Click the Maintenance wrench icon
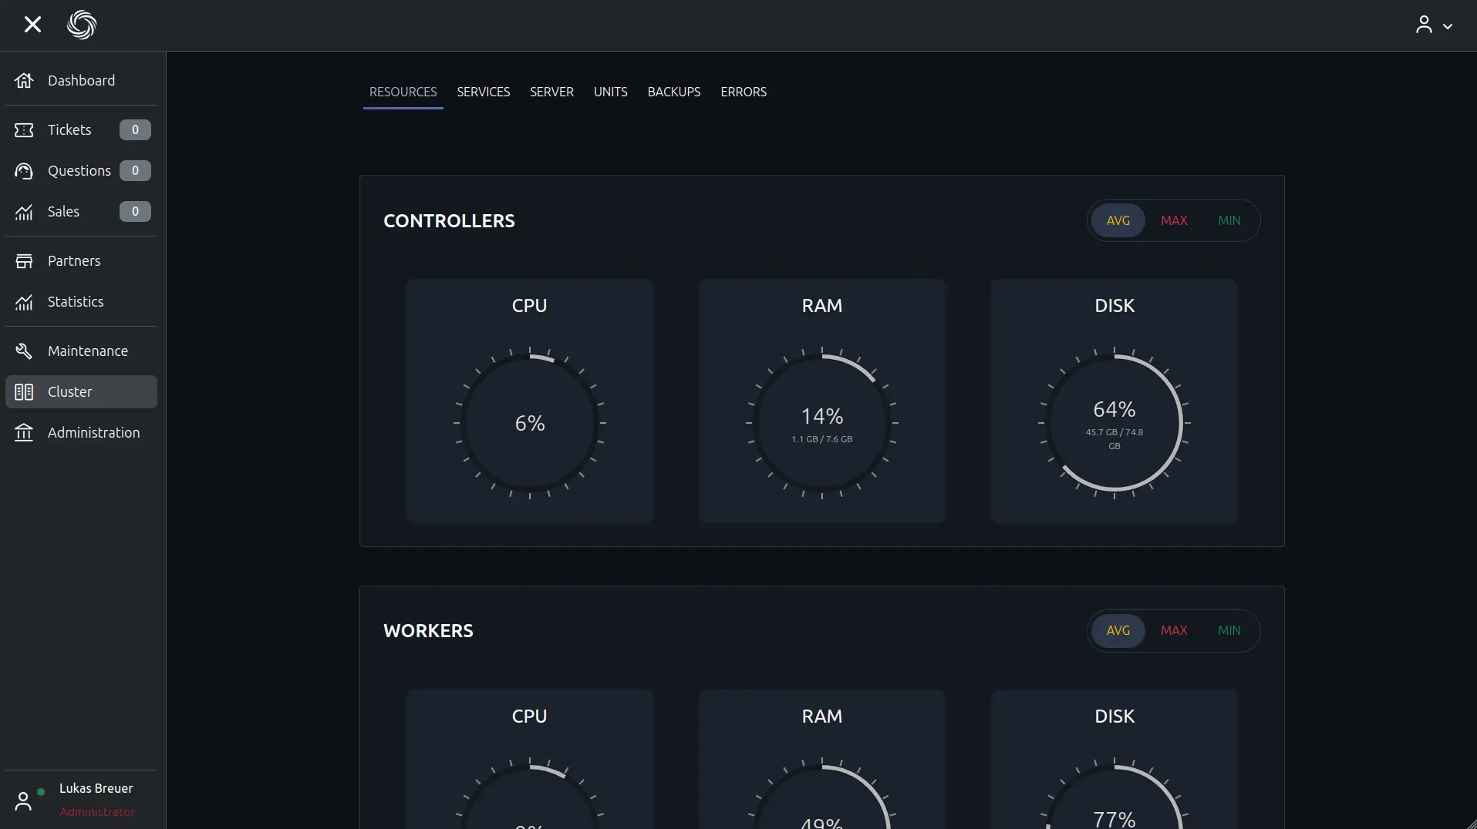This screenshot has height=829, width=1477. [x=24, y=351]
